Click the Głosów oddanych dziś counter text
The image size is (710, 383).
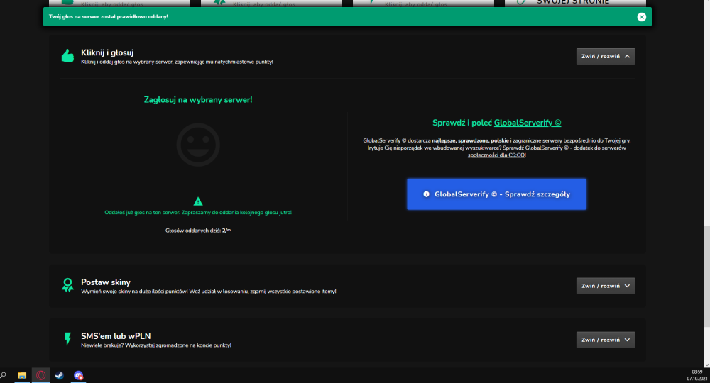[x=198, y=231]
